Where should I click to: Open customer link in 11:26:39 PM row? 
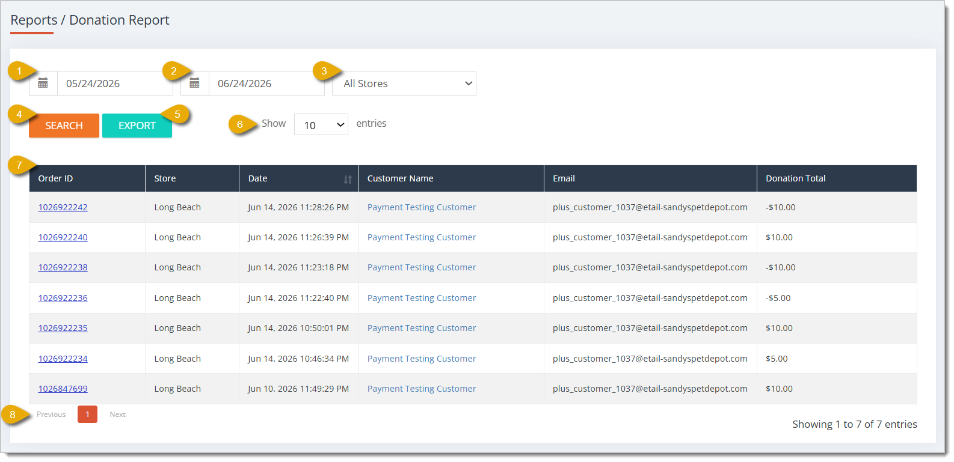[422, 237]
